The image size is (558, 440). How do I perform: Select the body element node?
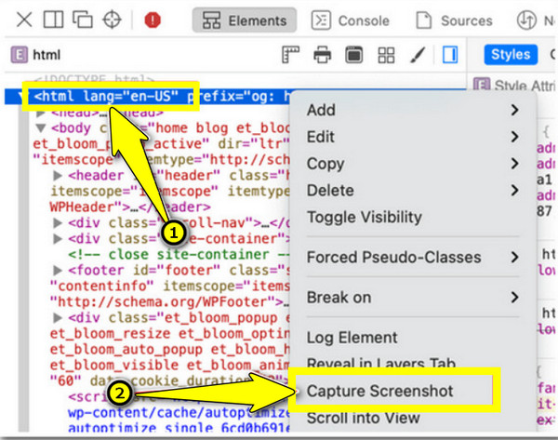[x=162, y=143]
